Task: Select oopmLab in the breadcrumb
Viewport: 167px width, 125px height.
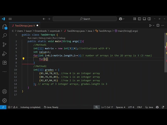Action: coord(55,31)
